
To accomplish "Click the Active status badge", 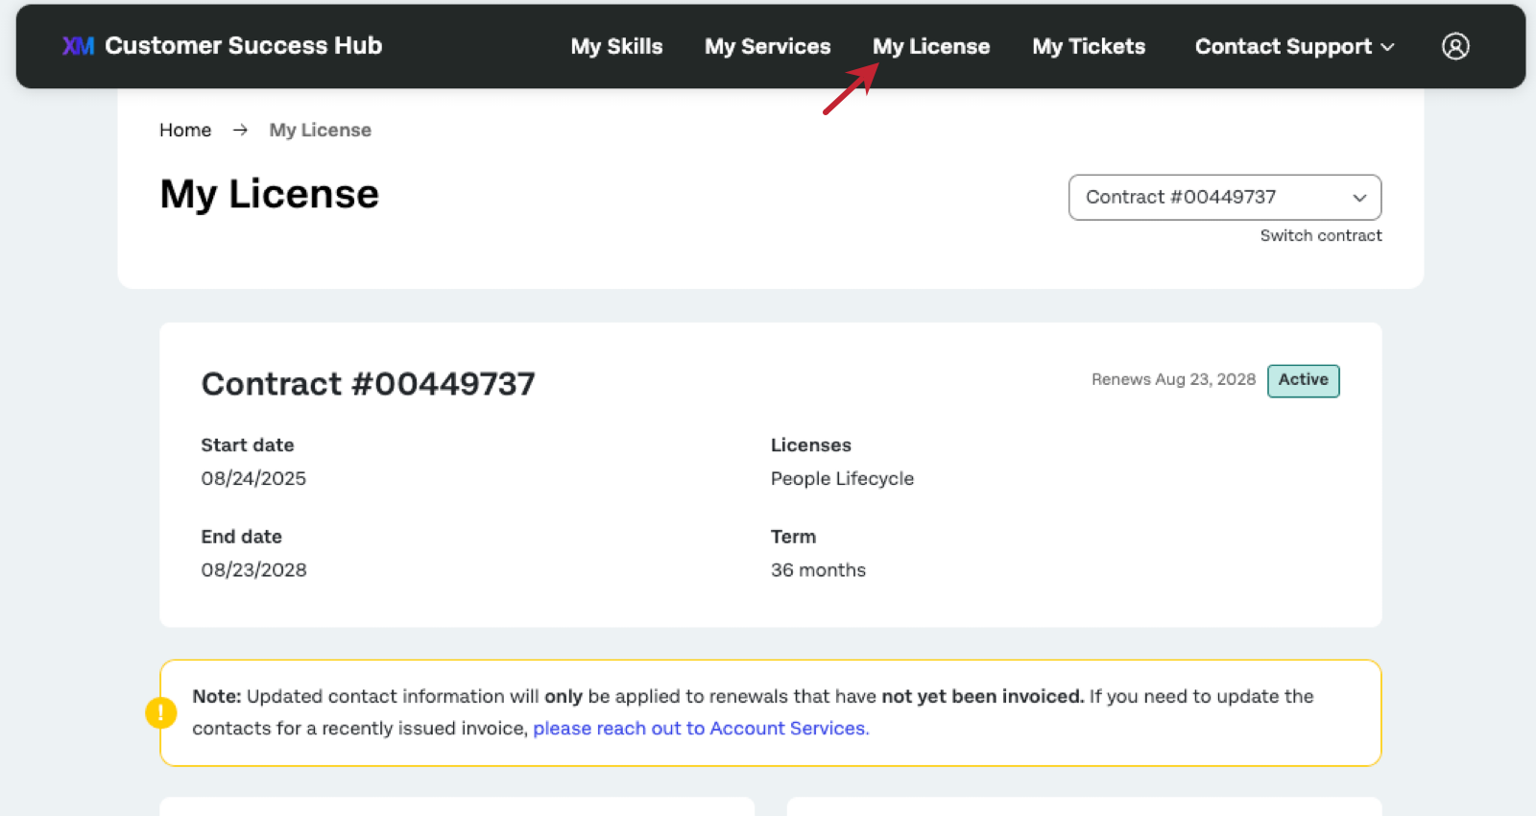I will click(x=1303, y=380).
